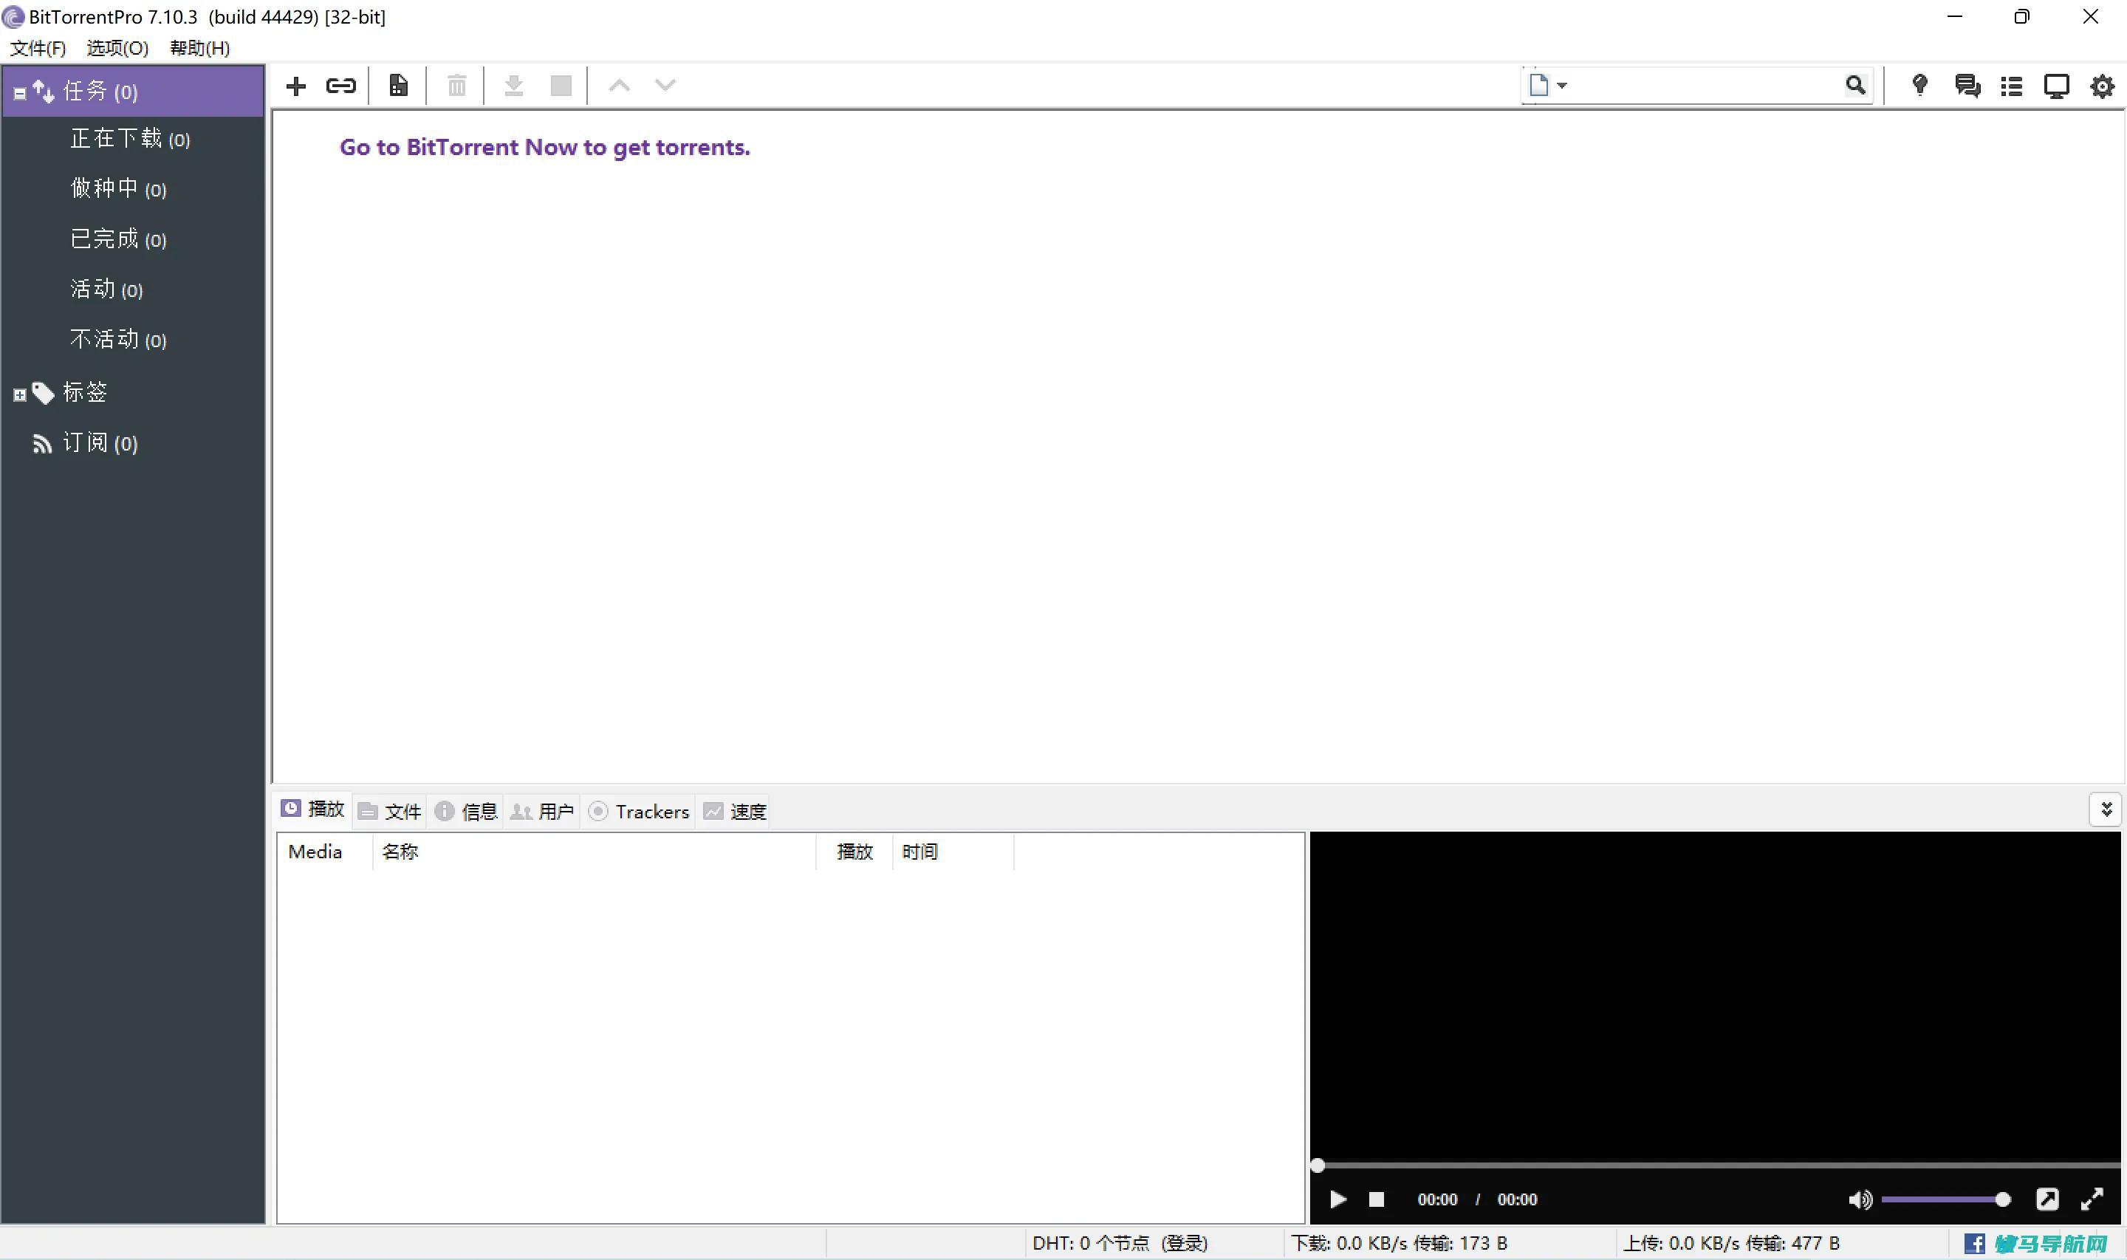Viewport: 2127px width, 1260px height.
Task: Select 已完成 (0) category
Action: [118, 239]
